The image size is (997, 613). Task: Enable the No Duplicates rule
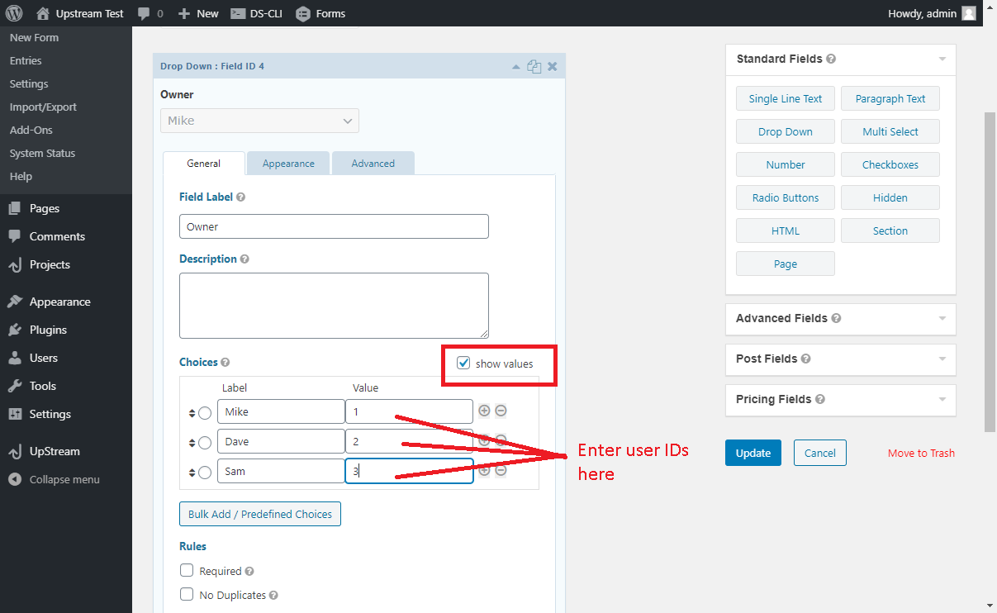(187, 594)
